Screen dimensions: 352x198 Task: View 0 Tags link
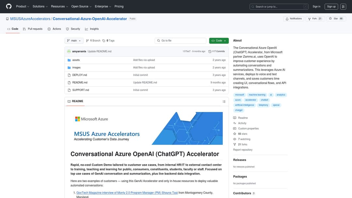coord(109,41)
